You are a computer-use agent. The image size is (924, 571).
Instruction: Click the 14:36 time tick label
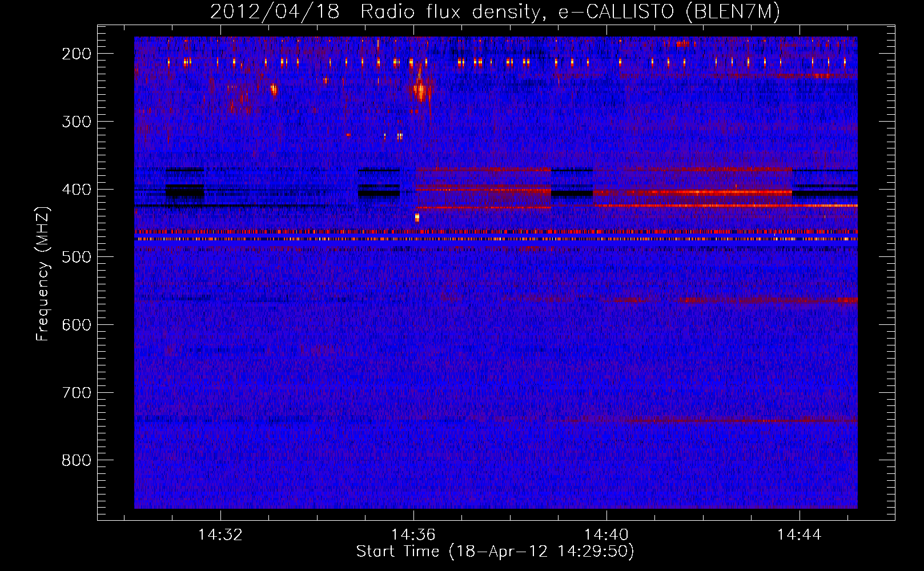[x=413, y=535]
